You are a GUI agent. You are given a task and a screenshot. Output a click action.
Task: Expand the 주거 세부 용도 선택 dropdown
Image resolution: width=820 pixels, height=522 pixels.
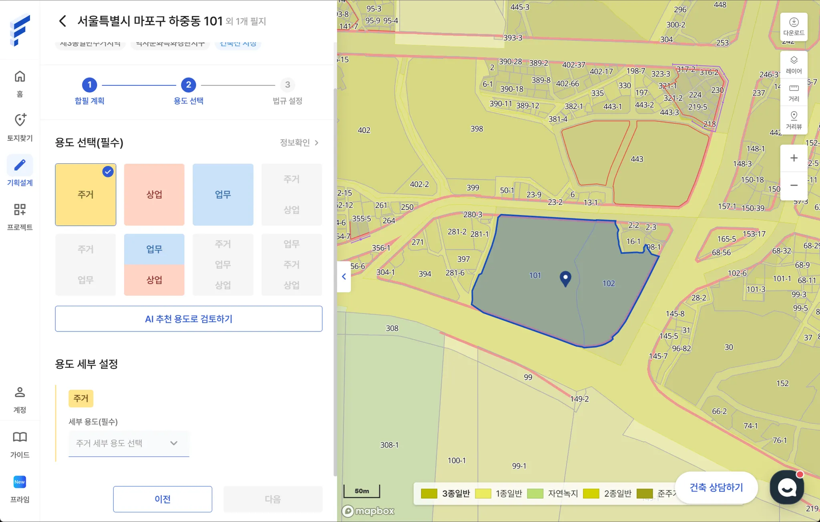click(129, 443)
